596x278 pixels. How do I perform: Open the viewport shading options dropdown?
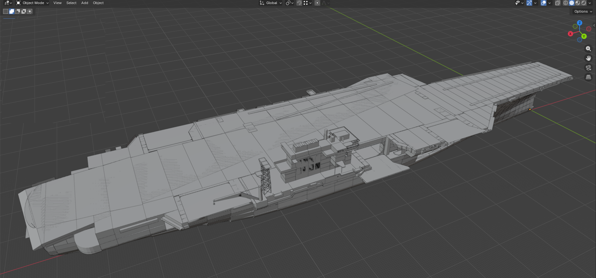click(590, 3)
